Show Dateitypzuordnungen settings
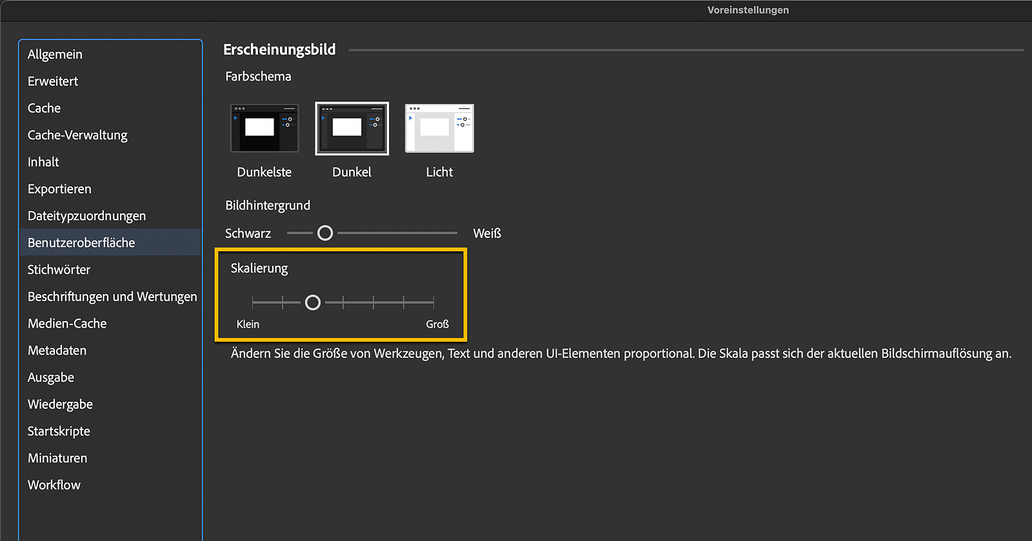Viewport: 1032px width, 541px height. coord(86,216)
